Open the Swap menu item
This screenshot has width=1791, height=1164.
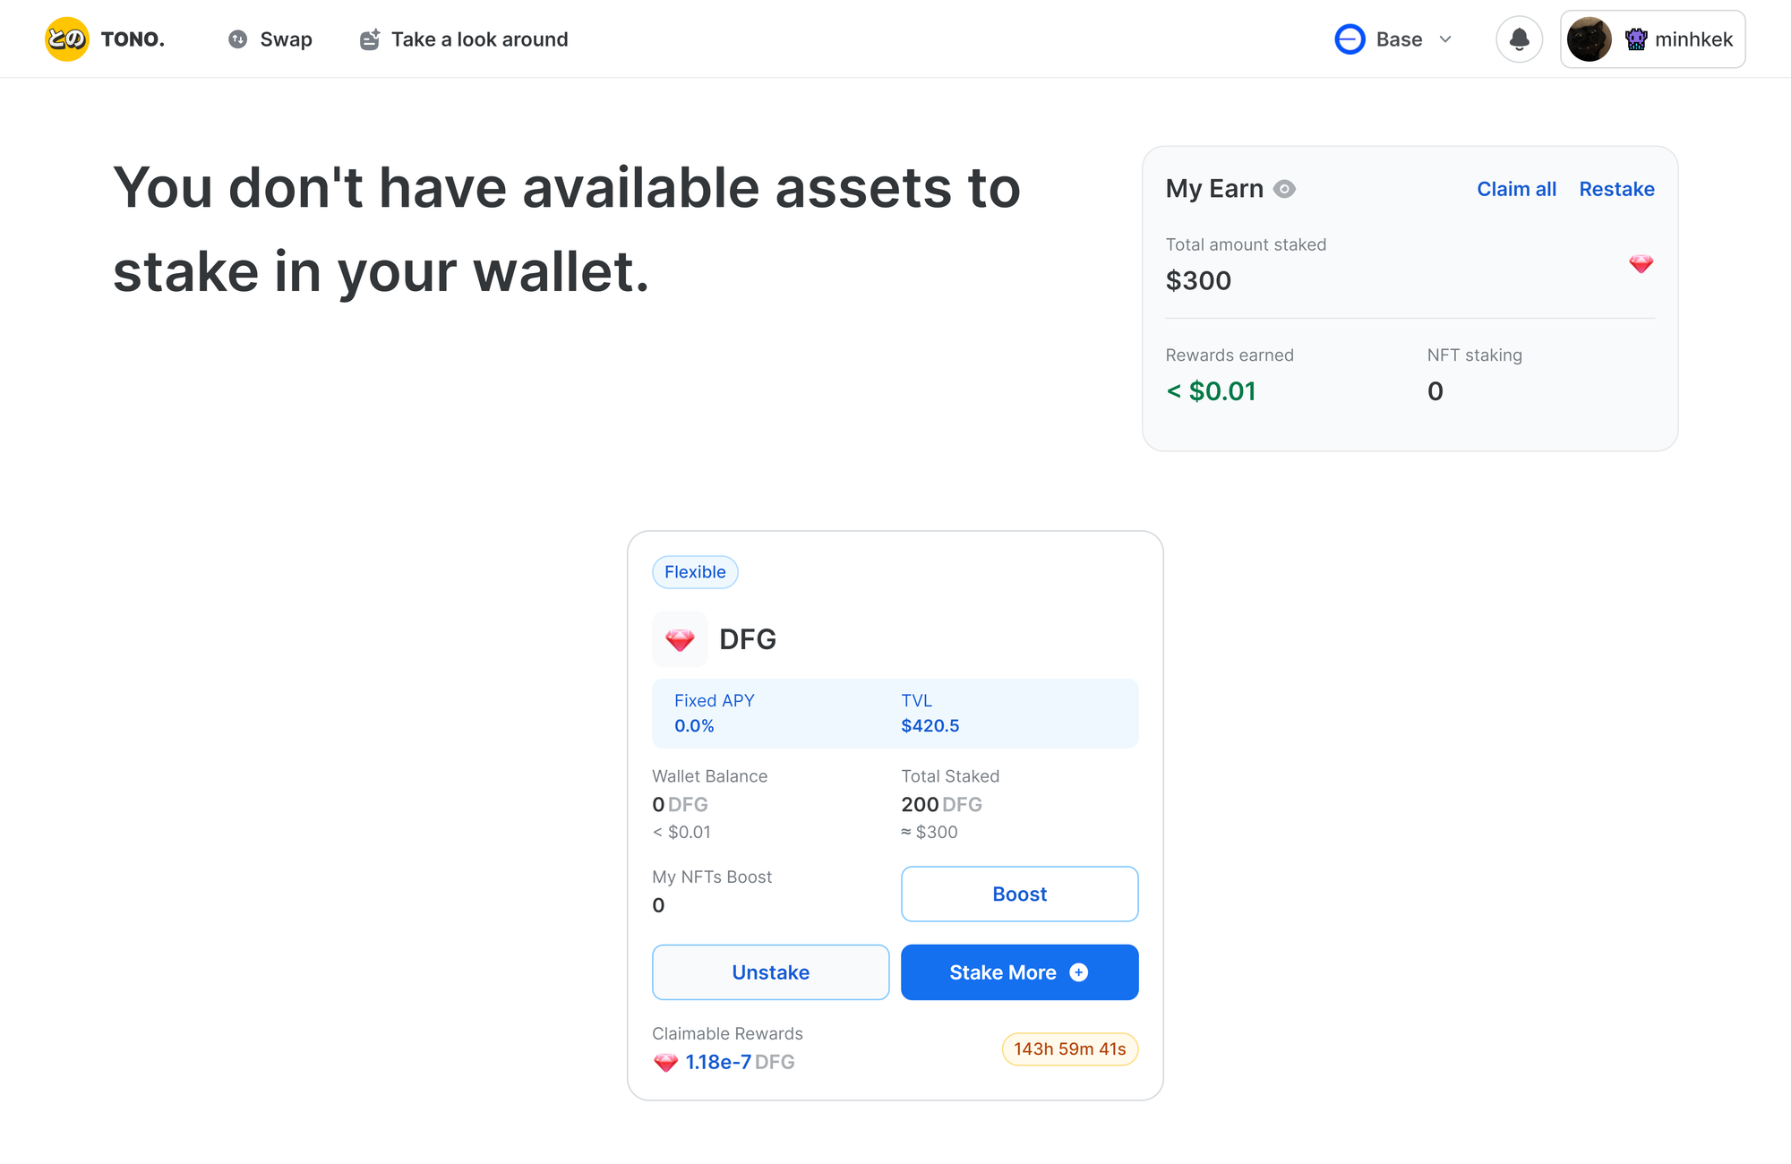pyautogui.click(x=270, y=39)
